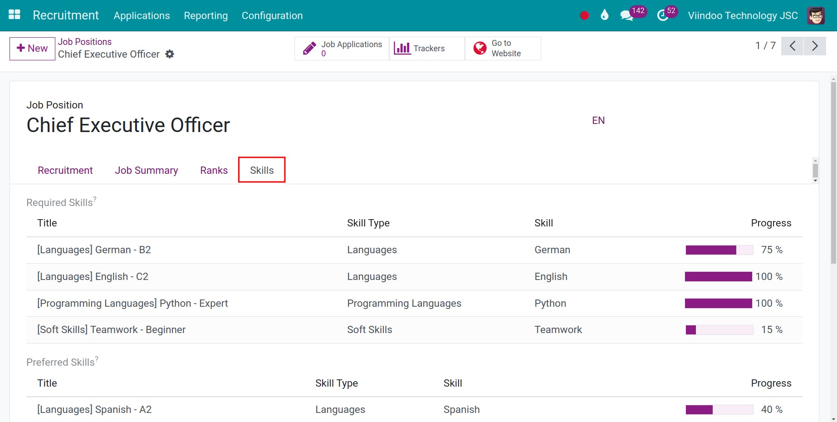Open the Configuration menu
This screenshot has width=837, height=422.
point(272,15)
